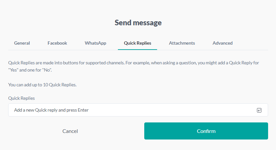Switch to the General tab
The width and height of the screenshot is (276, 150).
pyautogui.click(x=22, y=43)
